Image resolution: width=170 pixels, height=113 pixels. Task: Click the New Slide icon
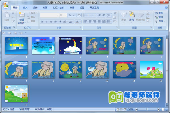click(x=22, y=14)
